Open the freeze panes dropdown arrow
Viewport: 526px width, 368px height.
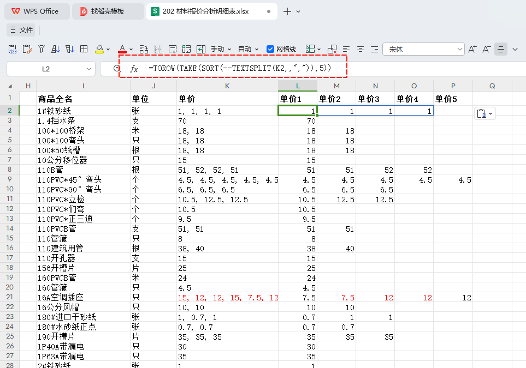(x=319, y=49)
